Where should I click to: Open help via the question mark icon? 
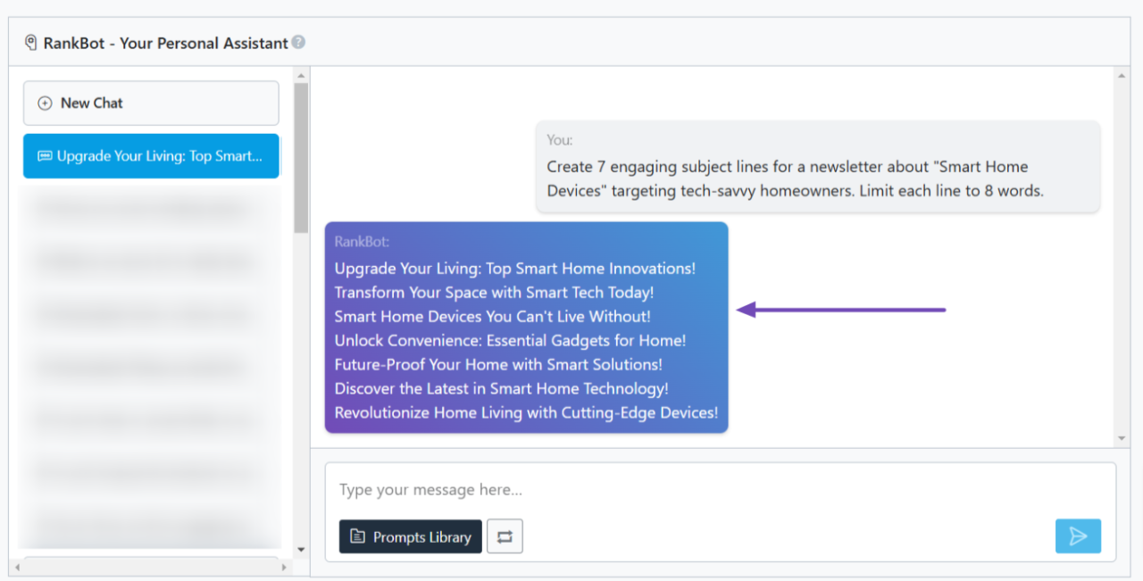(298, 42)
